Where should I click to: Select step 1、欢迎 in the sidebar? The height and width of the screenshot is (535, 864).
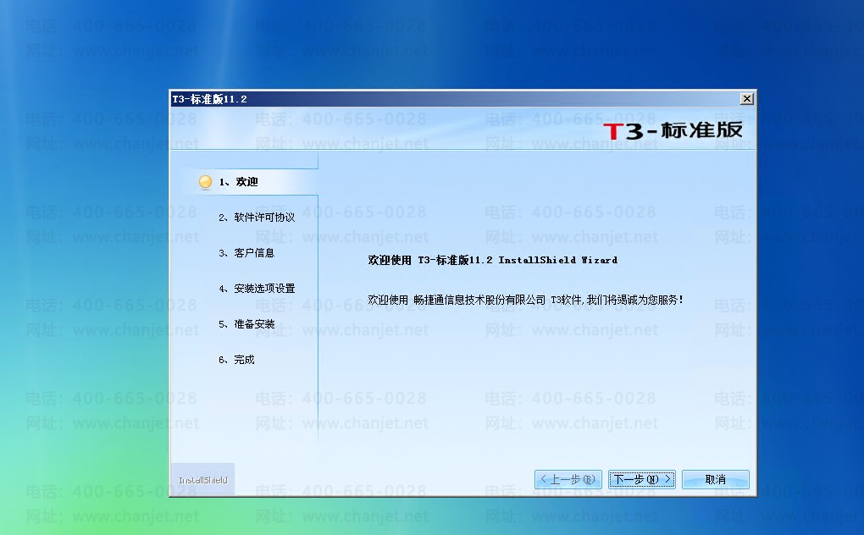238,182
